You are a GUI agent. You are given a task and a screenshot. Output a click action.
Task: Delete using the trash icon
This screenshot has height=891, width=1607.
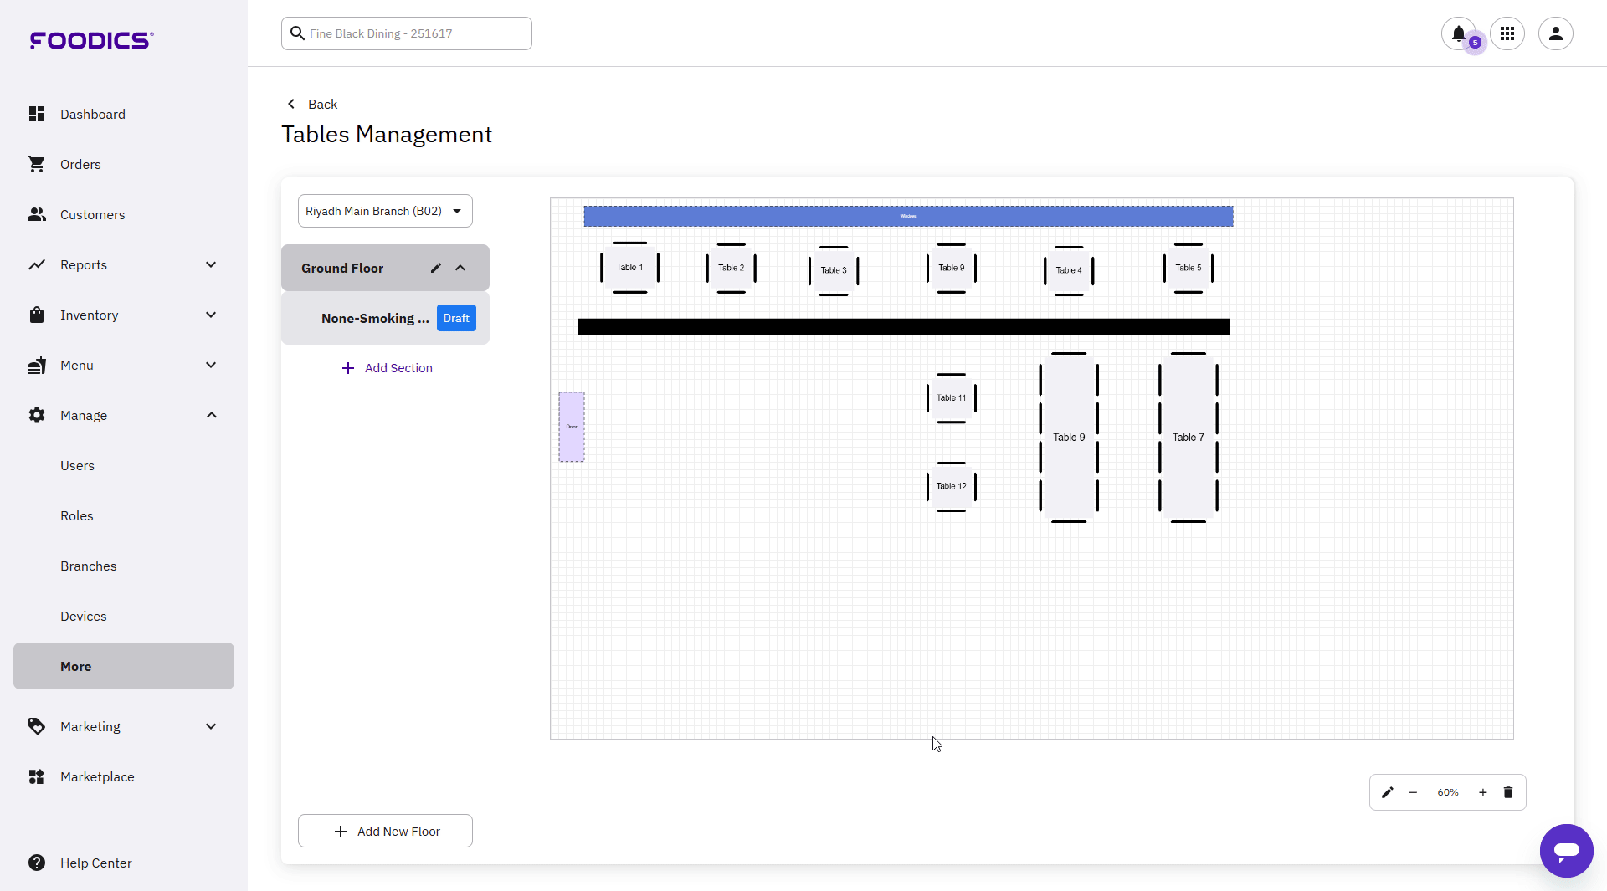coord(1508,792)
